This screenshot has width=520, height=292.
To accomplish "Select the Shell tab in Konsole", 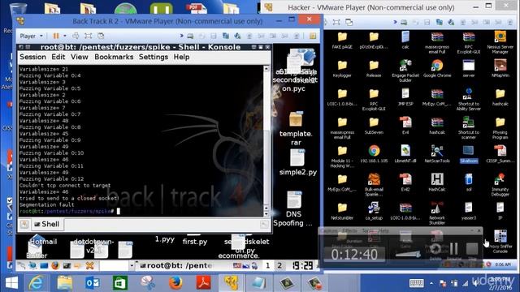I will 47,224.
